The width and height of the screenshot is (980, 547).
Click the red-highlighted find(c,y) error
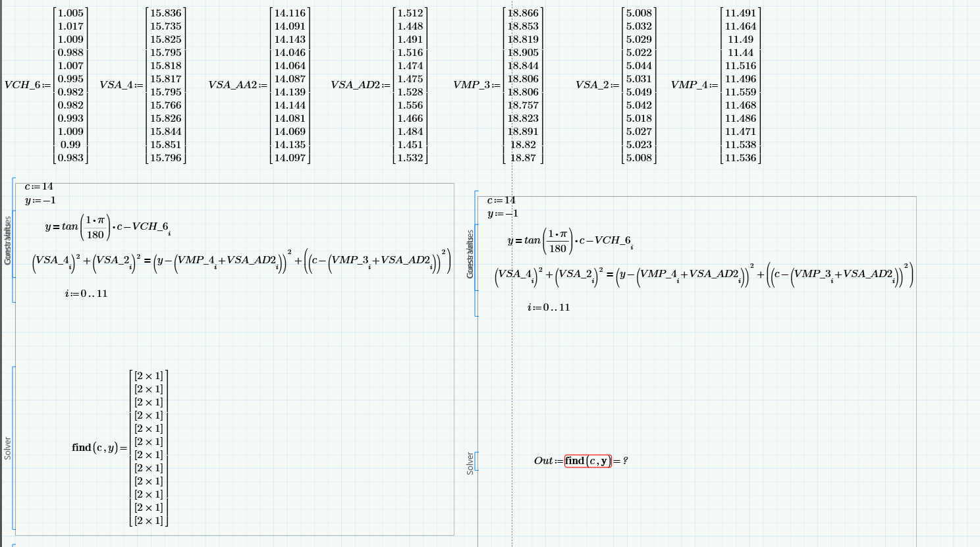click(589, 461)
